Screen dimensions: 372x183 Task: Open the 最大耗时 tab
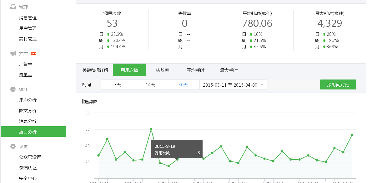[x=229, y=70]
